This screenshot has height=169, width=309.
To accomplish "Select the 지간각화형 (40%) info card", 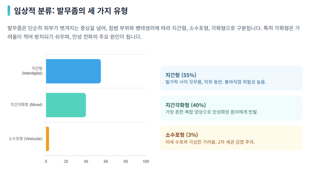I will tap(231, 108).
